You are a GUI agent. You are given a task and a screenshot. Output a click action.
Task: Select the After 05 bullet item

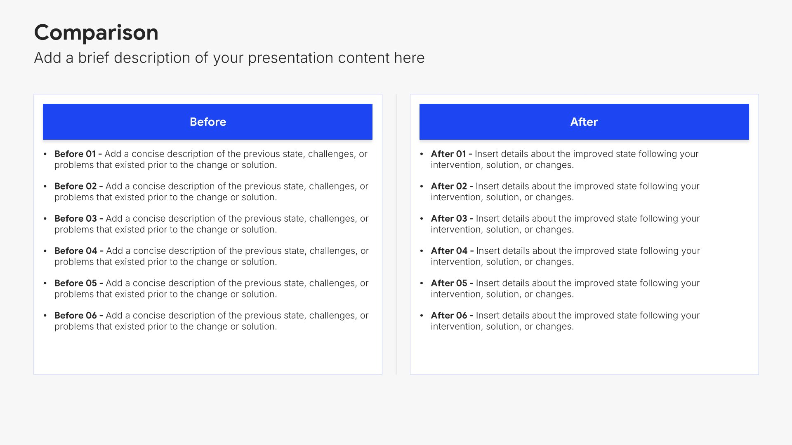564,288
